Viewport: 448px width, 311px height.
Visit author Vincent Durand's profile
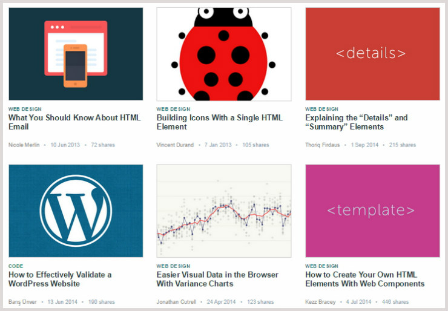tap(175, 145)
